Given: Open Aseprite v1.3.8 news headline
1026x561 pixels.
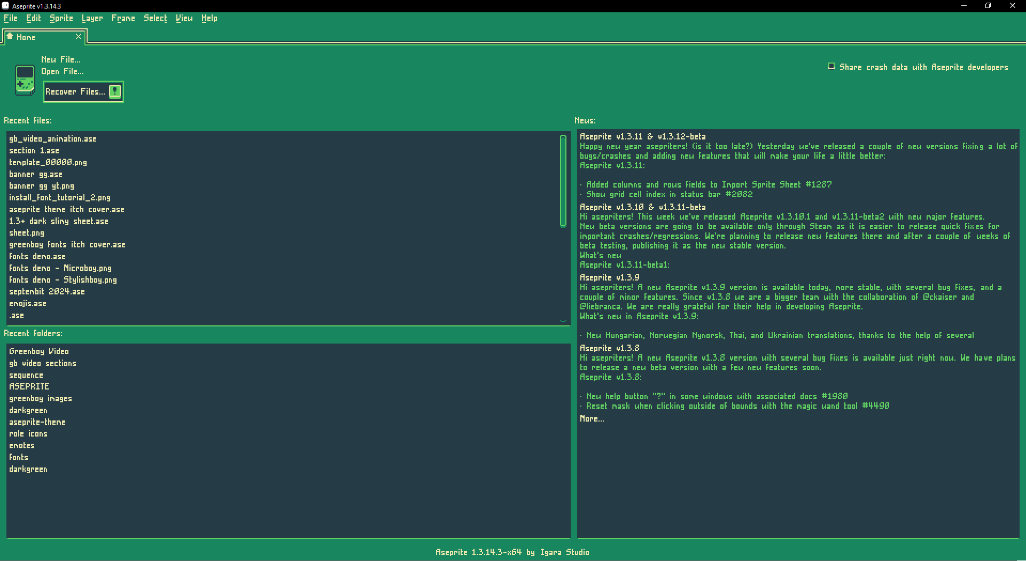Looking at the screenshot, I should click(610, 348).
